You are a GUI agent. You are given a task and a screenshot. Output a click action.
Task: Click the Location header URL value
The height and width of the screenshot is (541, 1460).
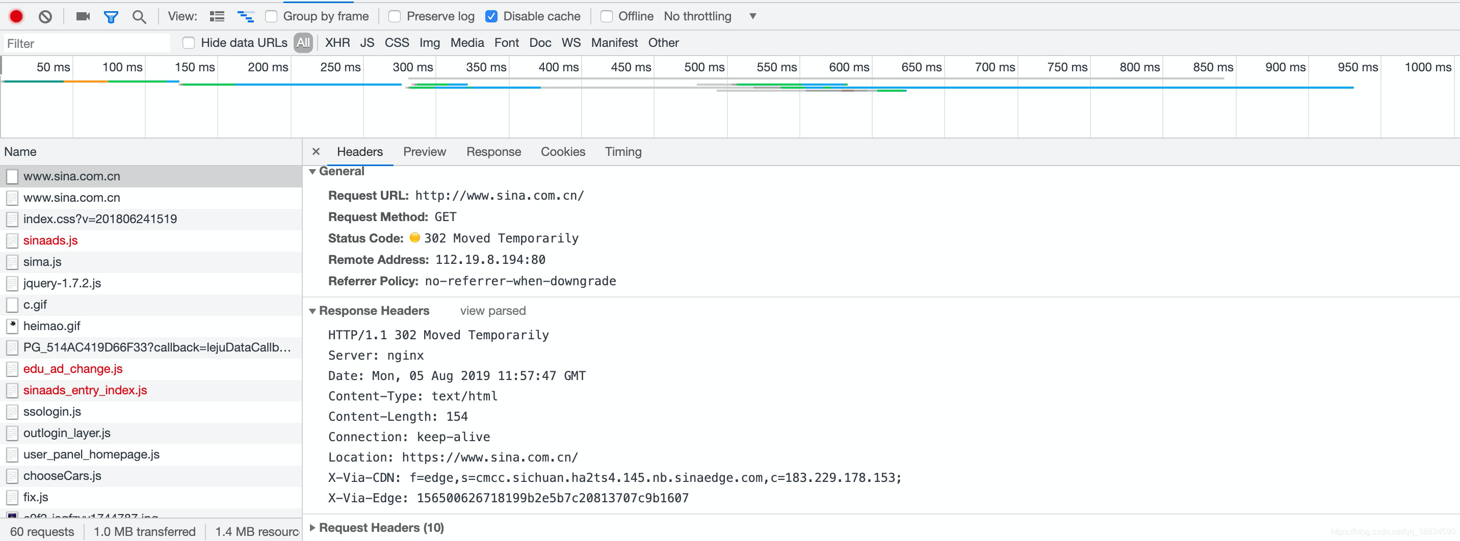(x=490, y=458)
